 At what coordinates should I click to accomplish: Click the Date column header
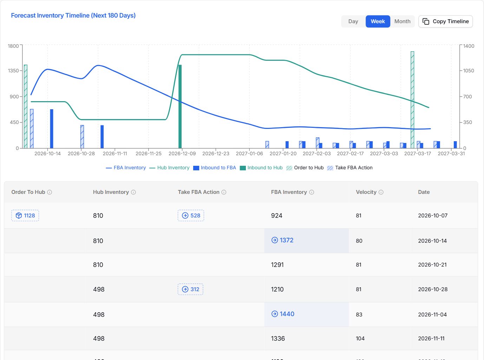(x=424, y=192)
